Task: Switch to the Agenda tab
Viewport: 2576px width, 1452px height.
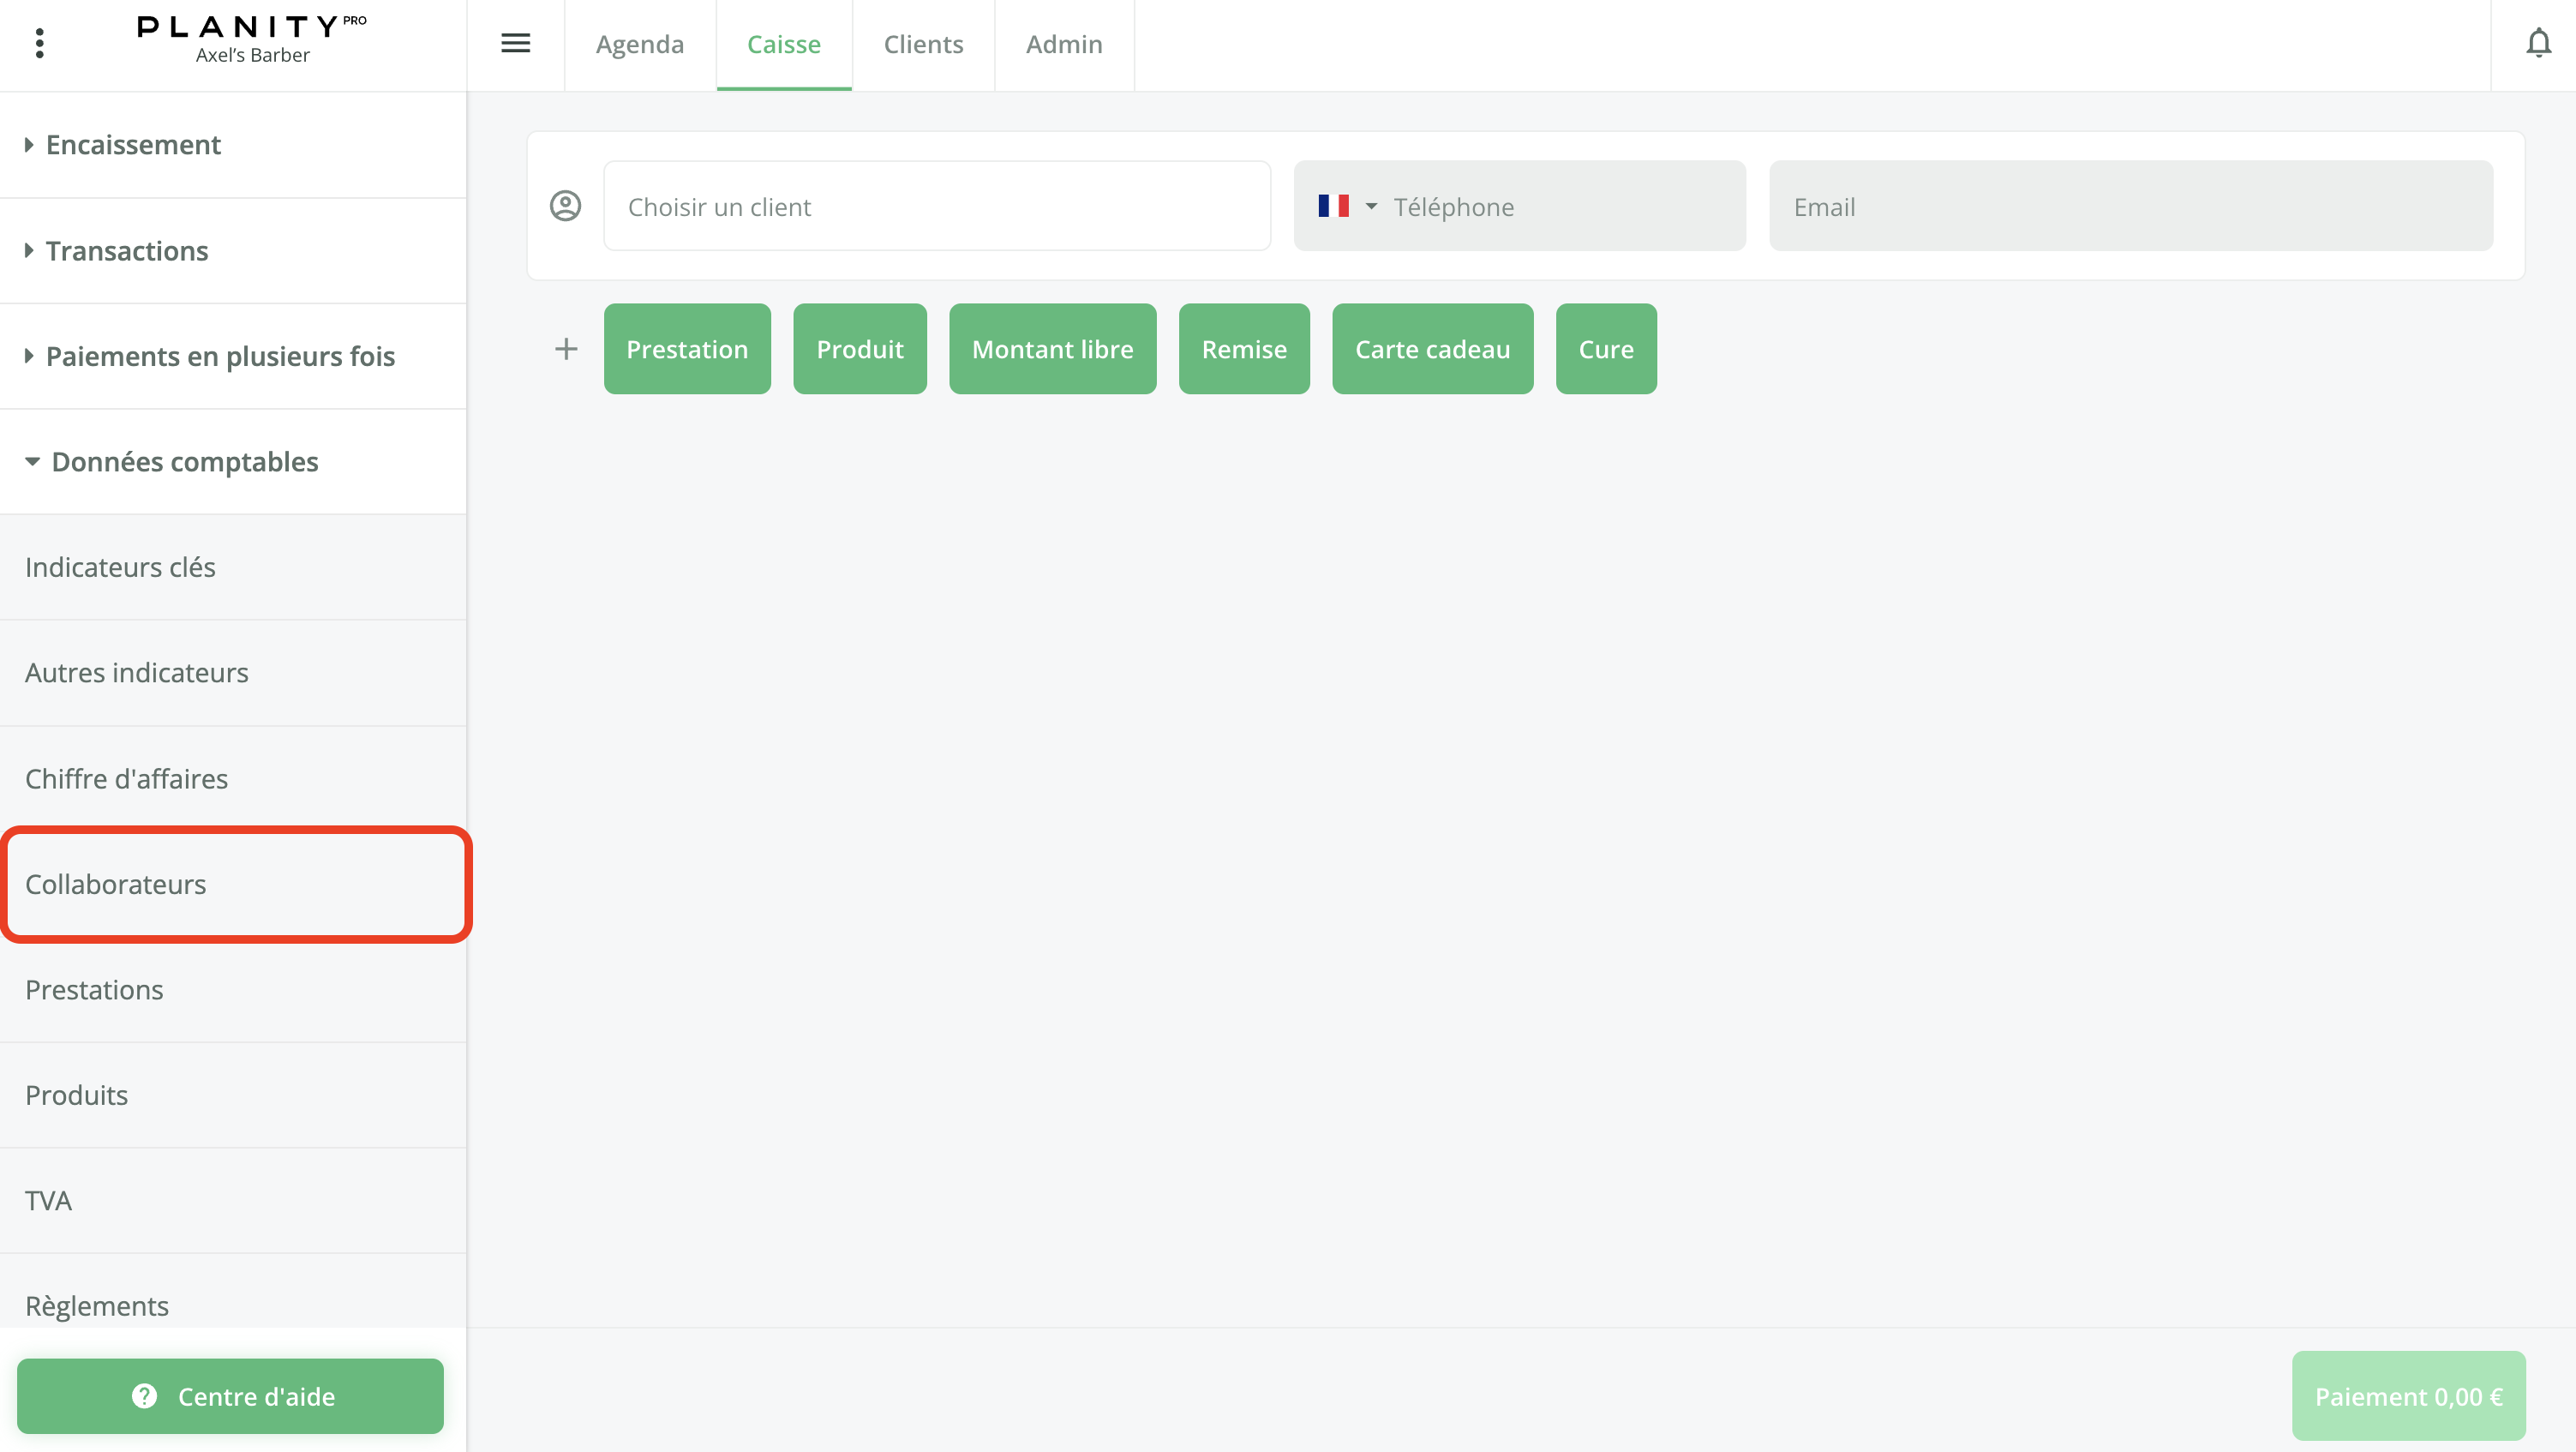Action: click(640, 44)
